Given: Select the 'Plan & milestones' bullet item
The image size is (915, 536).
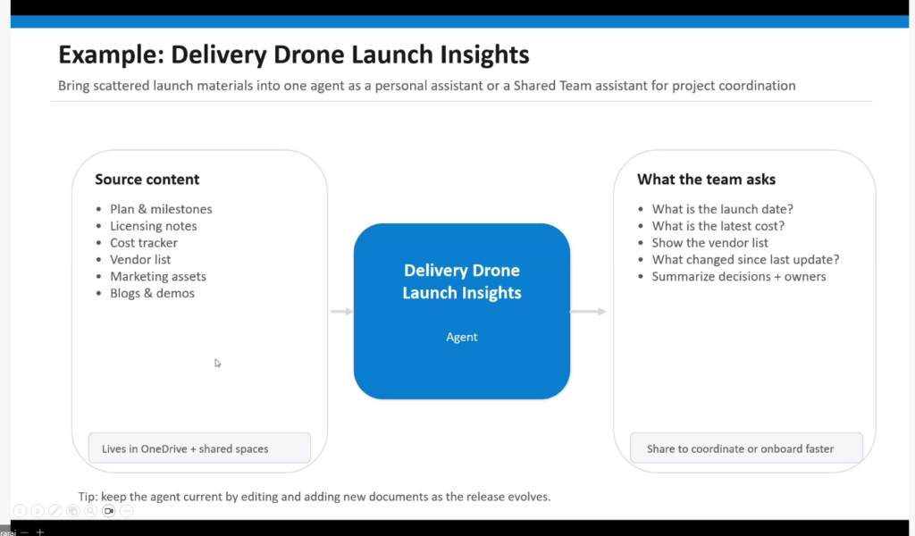Looking at the screenshot, I should [x=161, y=209].
